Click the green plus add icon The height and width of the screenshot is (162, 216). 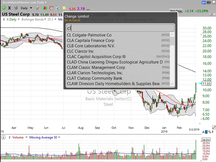point(4,8)
